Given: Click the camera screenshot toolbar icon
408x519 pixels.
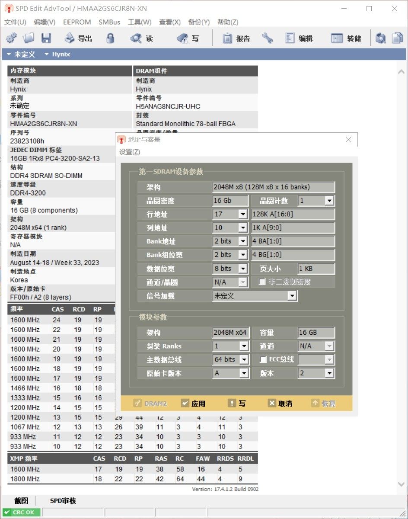Looking at the screenshot, I should [x=380, y=38].
